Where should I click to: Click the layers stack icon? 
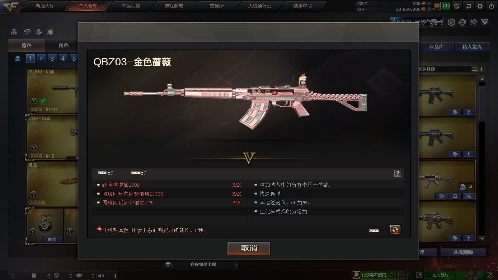(x=168, y=264)
